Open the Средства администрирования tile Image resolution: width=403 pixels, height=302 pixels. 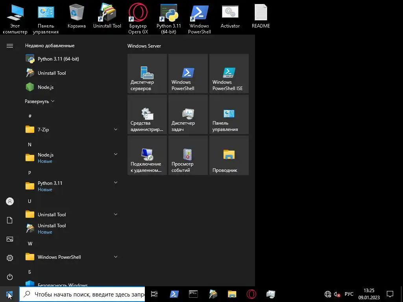click(x=147, y=114)
